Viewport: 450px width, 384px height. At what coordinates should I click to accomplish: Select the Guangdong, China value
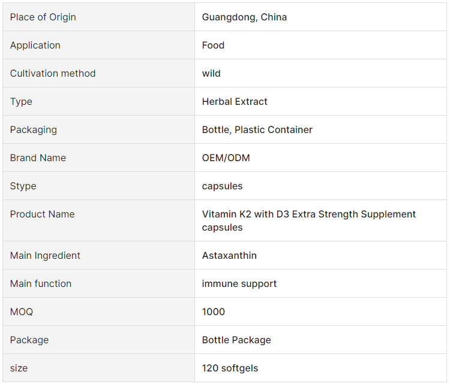click(x=244, y=17)
